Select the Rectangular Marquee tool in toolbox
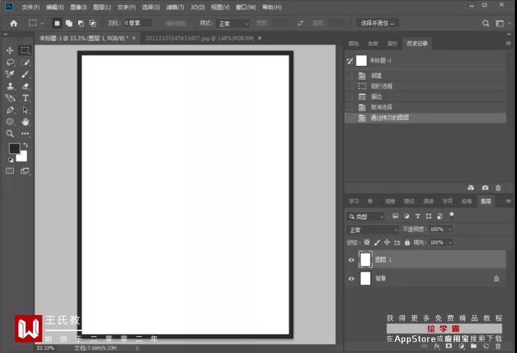The image size is (517, 353). 25,50
